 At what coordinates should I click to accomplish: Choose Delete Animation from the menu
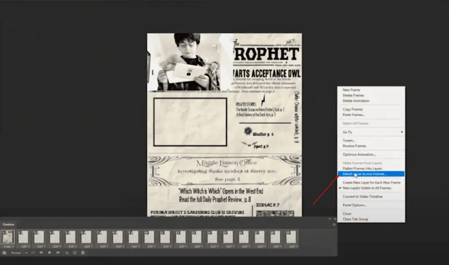pyautogui.click(x=356, y=101)
